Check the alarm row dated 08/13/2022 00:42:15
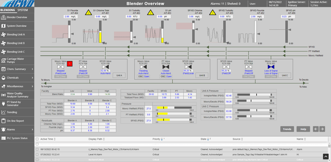 tap(37, 149)
